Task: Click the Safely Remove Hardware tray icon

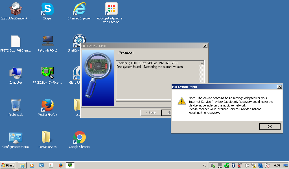Action: tap(213, 166)
